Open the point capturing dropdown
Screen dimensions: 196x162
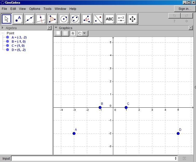tap(83, 33)
